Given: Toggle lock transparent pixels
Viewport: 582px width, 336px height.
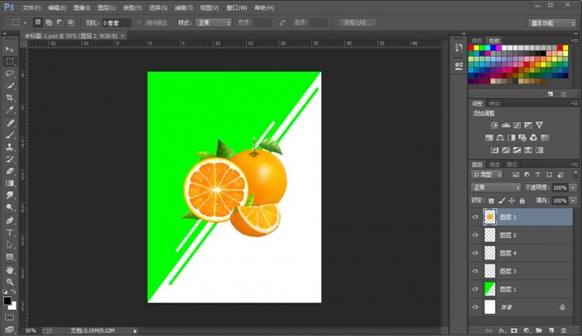Looking at the screenshot, I should 491,201.
